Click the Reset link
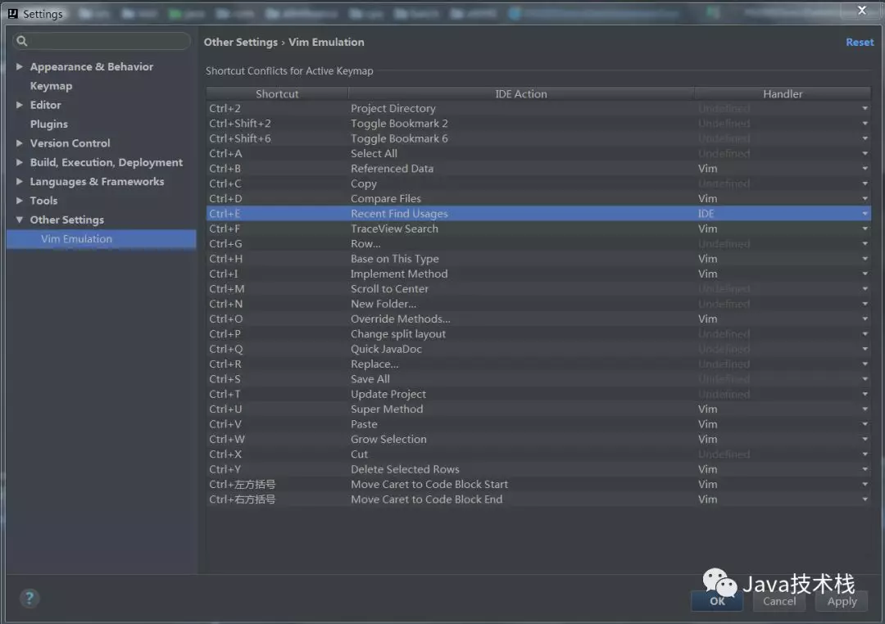Screen dimensions: 885x624 [x=860, y=43]
